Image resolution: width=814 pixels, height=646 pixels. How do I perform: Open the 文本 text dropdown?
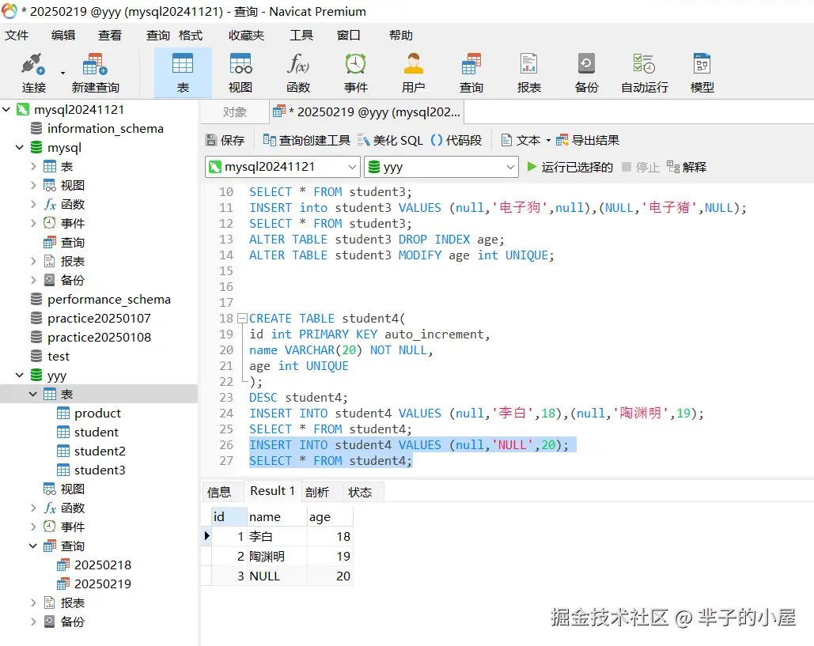(525, 140)
